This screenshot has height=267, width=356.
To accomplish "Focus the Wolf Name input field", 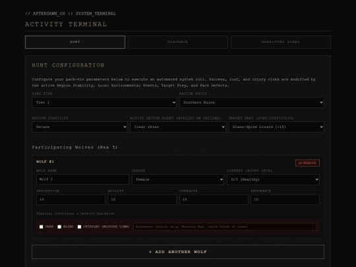I will [82, 179].
